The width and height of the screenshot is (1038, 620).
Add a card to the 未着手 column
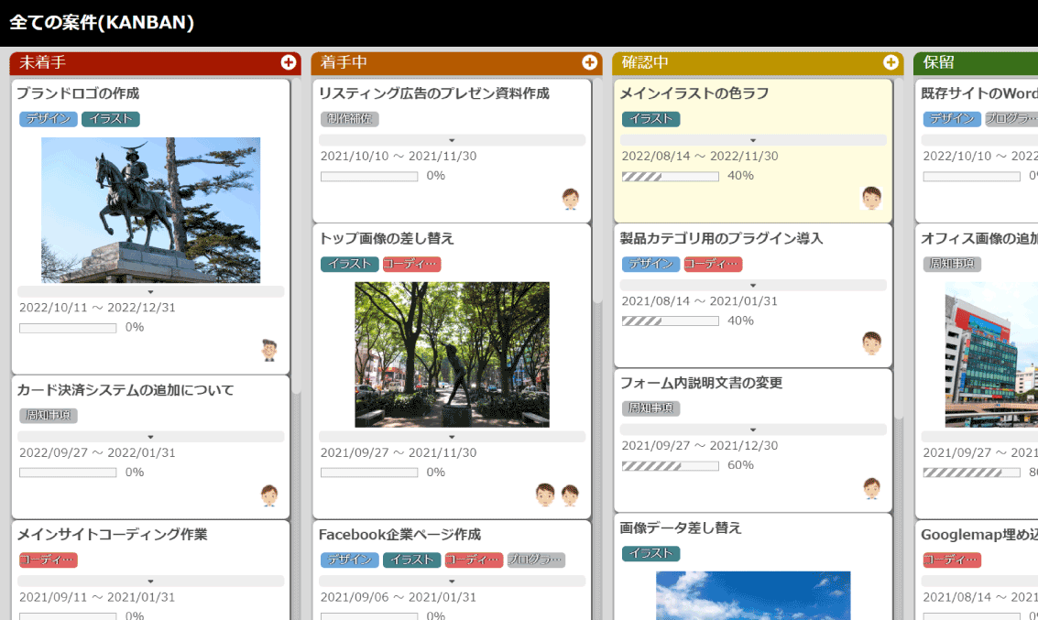[x=289, y=62]
